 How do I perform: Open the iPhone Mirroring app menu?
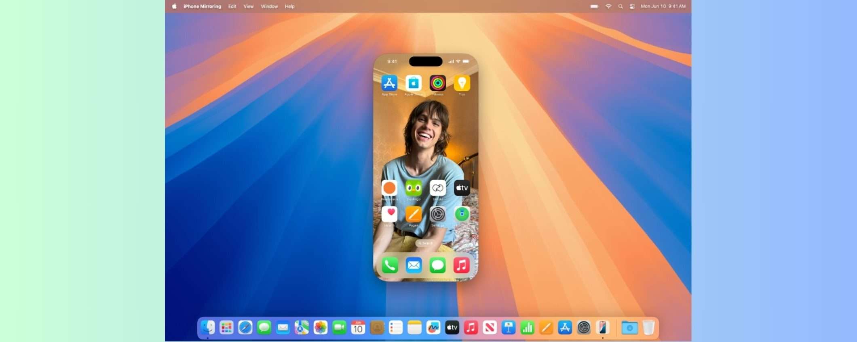coord(202,6)
